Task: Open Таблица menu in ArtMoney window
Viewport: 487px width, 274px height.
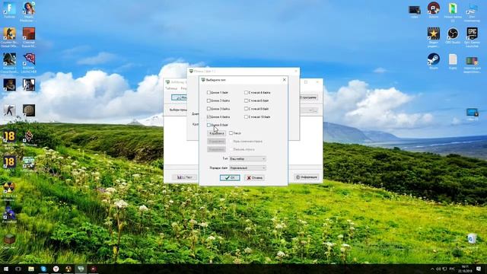Action: click(x=171, y=88)
